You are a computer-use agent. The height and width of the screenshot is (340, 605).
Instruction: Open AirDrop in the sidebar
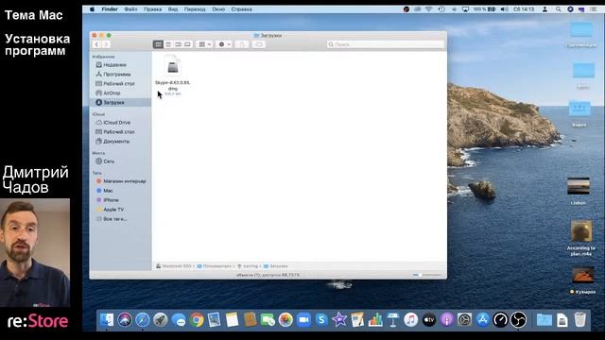pos(112,93)
